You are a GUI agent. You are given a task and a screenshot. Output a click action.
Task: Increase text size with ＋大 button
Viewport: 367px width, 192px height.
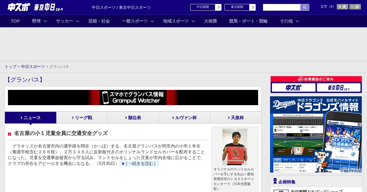342,7
